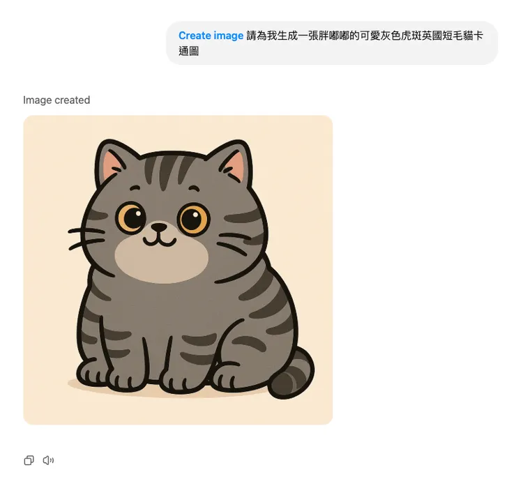Click the cat's smiling mouth

click(159, 241)
